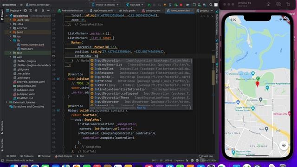Screen dimensions: 297x167
Task: Click the Finder icon in the Dock
Action: 14,166
